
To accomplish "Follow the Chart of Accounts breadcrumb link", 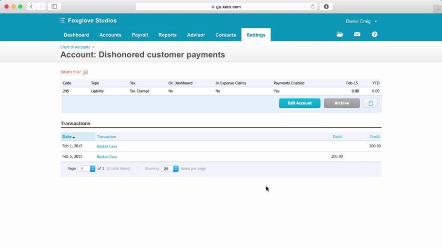I will coord(75,47).
